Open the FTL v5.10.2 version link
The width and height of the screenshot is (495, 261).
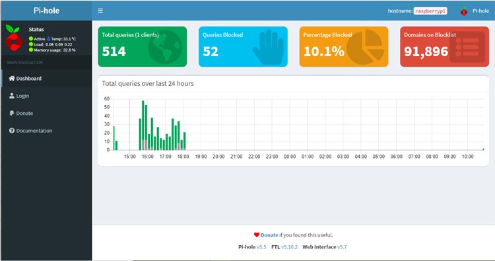coord(289,246)
